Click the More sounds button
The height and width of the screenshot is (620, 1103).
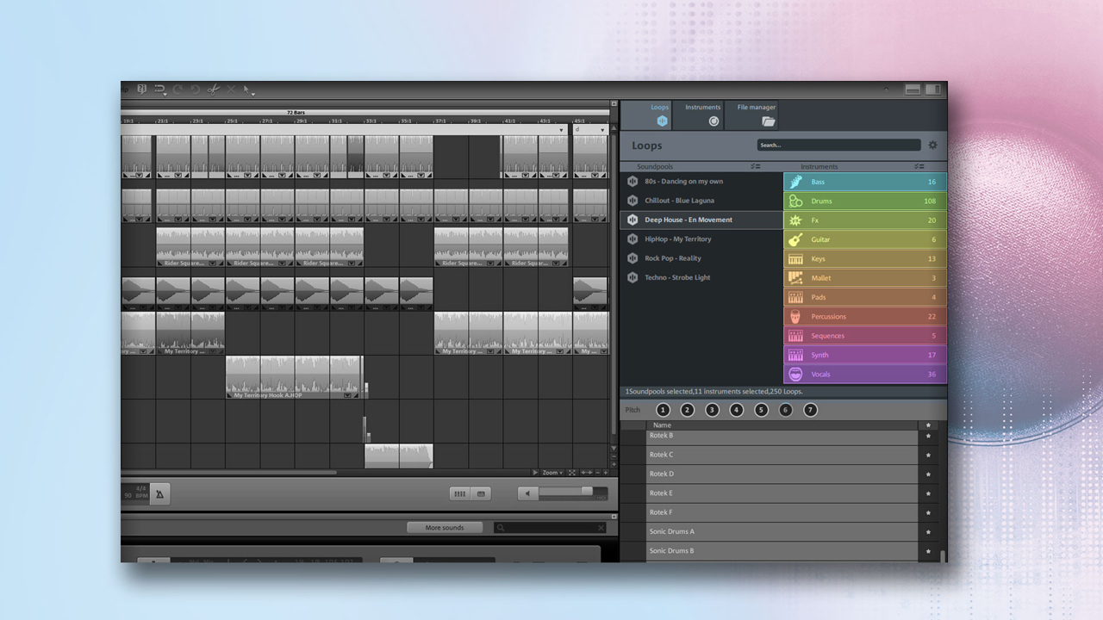click(x=445, y=528)
